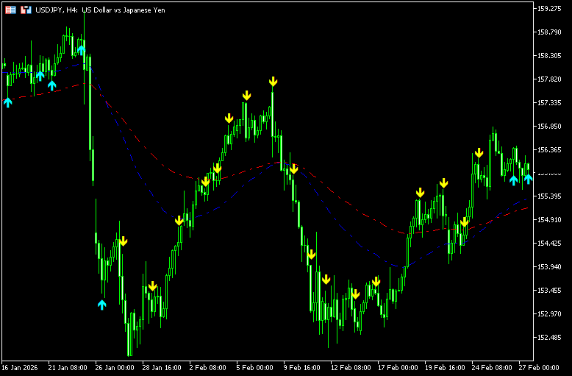Click the 16 Jan 2026 date label

point(21,366)
